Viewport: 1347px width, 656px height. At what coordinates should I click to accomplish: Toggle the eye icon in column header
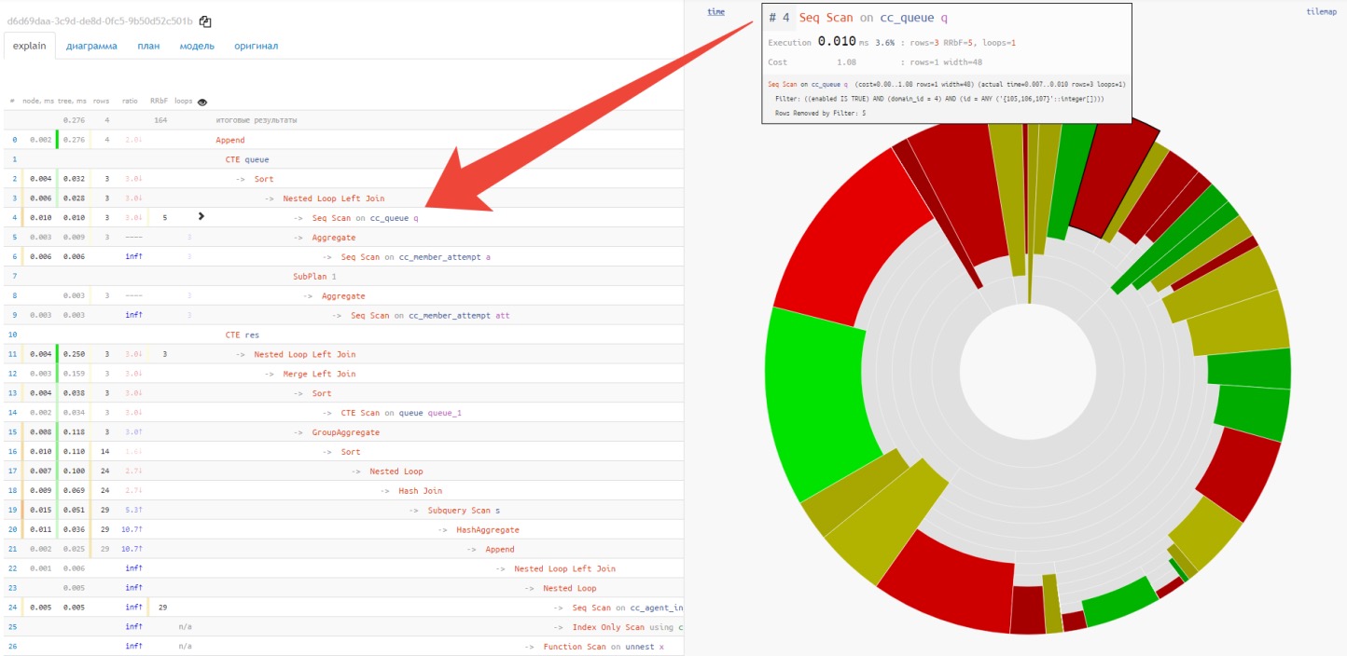202,102
